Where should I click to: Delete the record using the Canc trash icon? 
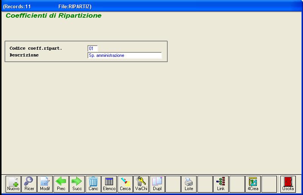[x=93, y=184]
